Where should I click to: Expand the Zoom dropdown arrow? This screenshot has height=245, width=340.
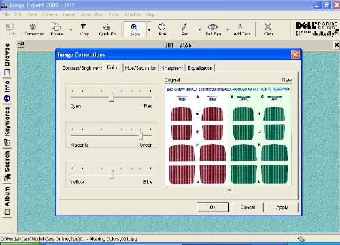point(149,30)
